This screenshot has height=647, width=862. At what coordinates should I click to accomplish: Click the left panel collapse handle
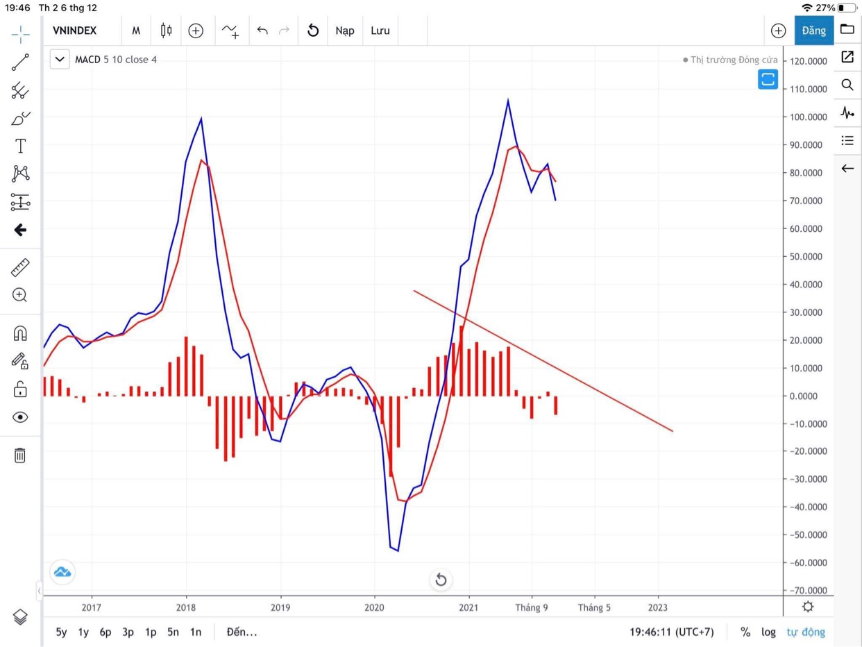point(40,591)
